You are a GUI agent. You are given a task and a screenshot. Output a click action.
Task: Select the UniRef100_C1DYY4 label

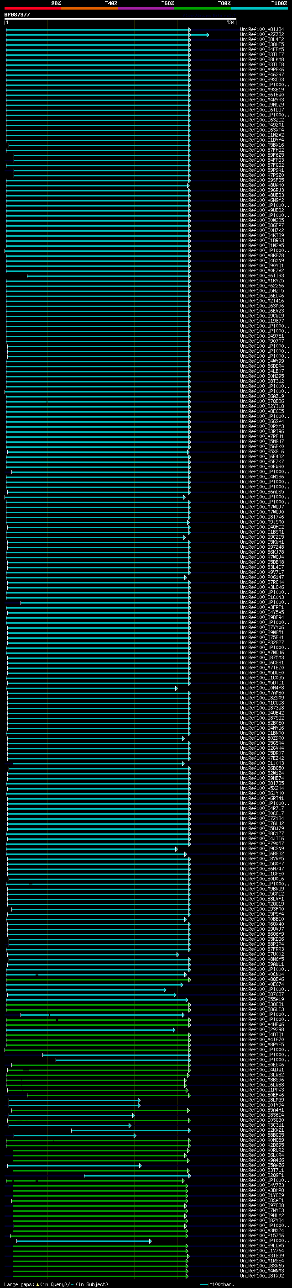262,141
